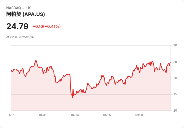The height and width of the screenshot is (128, 184).
Task: Click the 10 value on y-axis
Action: [x=175, y=111]
